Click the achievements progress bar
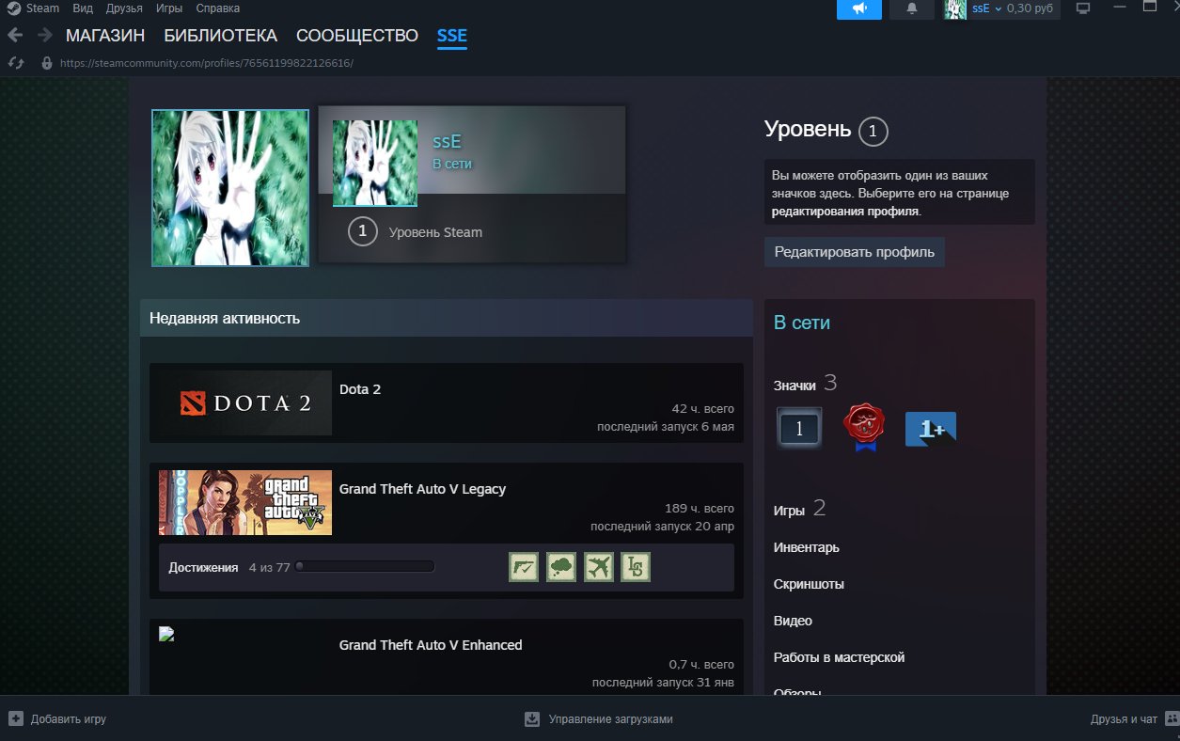Image resolution: width=1180 pixels, height=741 pixels. click(365, 567)
